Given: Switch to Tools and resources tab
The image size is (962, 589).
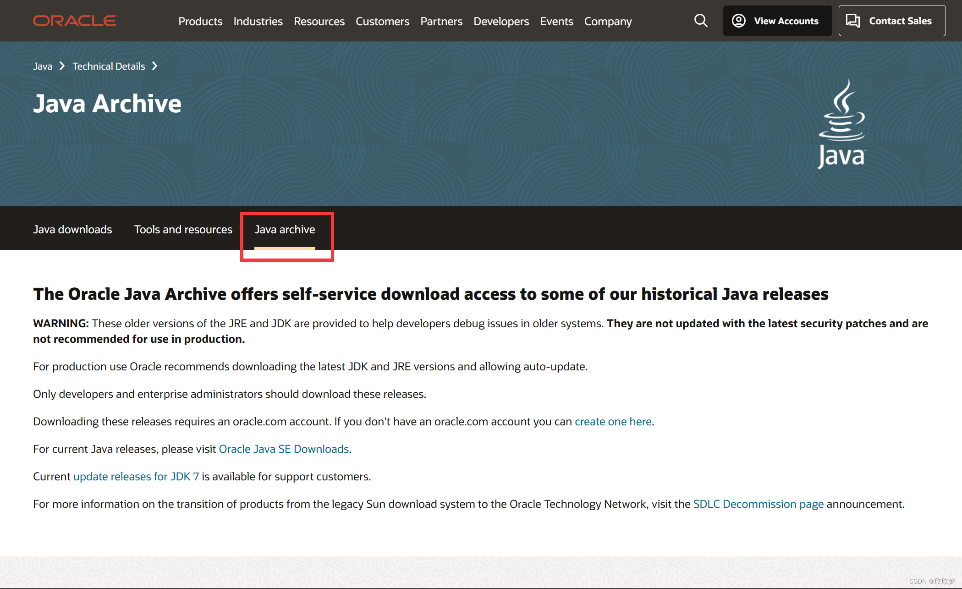Looking at the screenshot, I should 183,229.
